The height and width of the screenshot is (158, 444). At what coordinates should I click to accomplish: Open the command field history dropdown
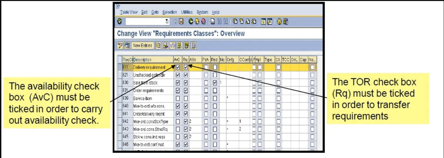167,22
